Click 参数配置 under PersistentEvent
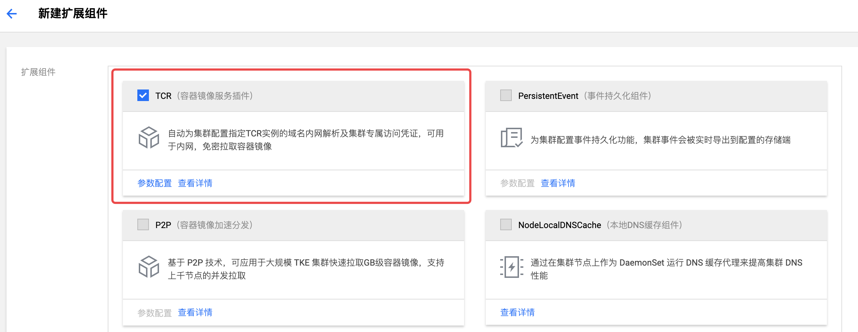 518,183
